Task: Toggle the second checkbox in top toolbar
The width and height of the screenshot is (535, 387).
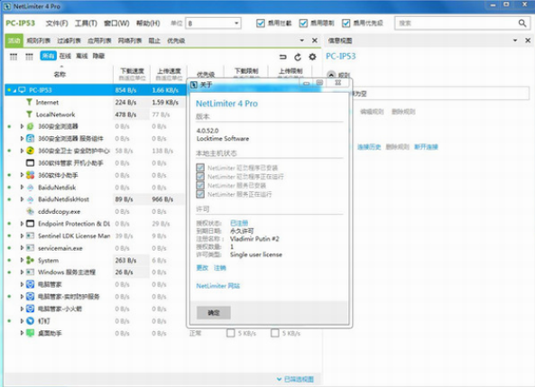Action: 303,23
